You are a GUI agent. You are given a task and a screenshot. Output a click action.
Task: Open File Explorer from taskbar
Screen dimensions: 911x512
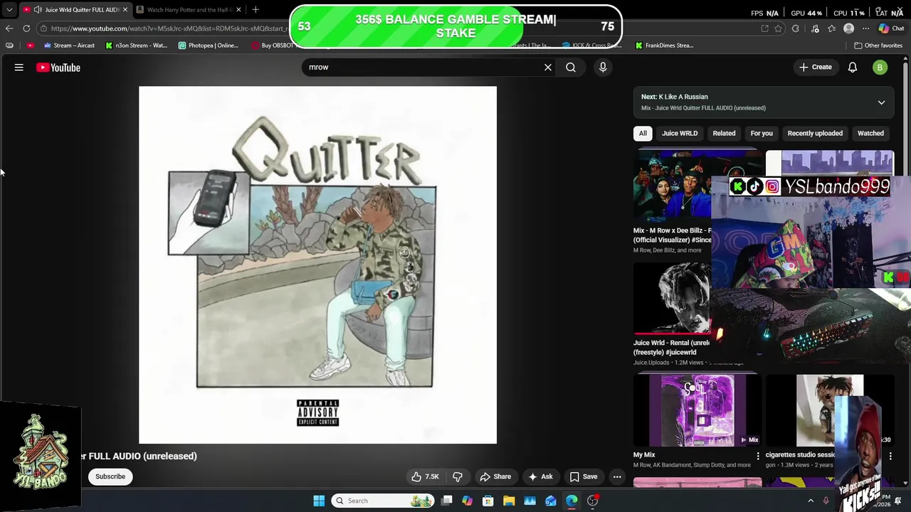tap(509, 501)
